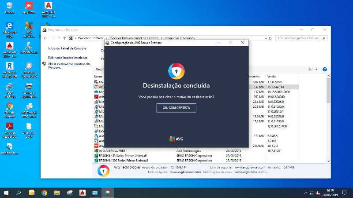Click the OK, COM CERTEZA button
The height and width of the screenshot is (198, 353).
176,108
